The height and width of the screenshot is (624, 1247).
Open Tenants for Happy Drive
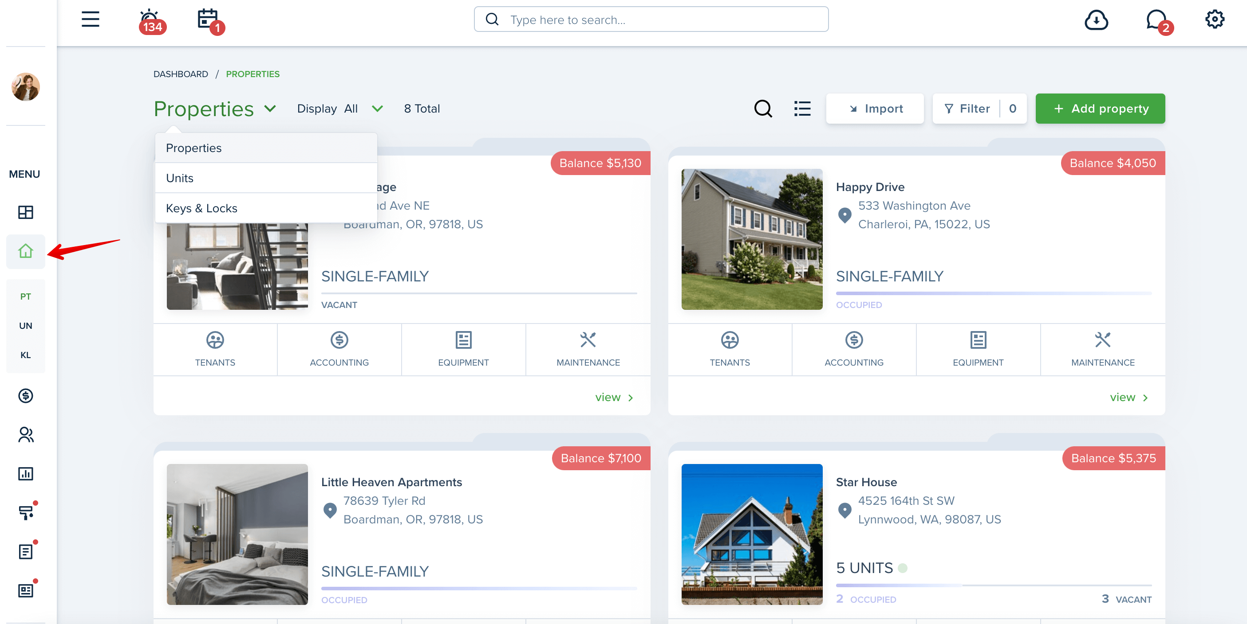click(x=730, y=350)
